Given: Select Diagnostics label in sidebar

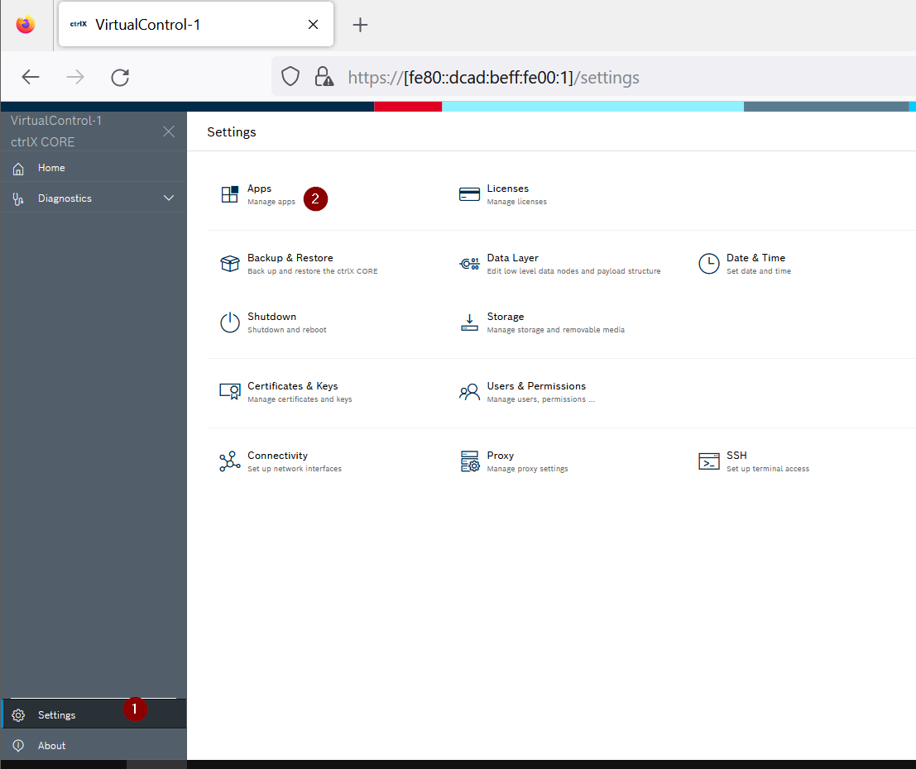Looking at the screenshot, I should pos(65,198).
